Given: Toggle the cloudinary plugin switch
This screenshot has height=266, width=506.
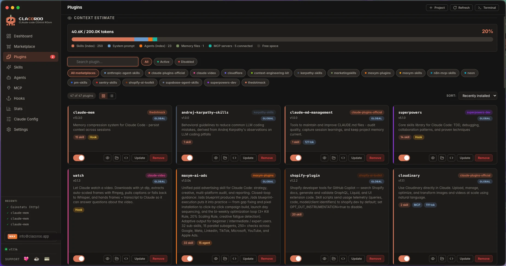Looking at the screenshot, I should pos(404,259).
